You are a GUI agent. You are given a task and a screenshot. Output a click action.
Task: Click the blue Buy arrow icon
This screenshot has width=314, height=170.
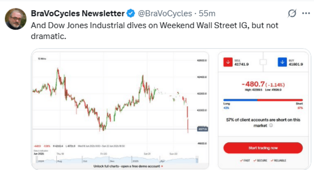tap(282, 62)
